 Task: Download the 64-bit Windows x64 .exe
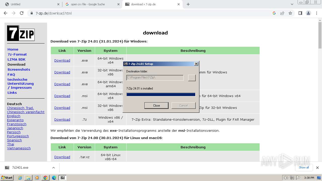click(x=62, y=60)
